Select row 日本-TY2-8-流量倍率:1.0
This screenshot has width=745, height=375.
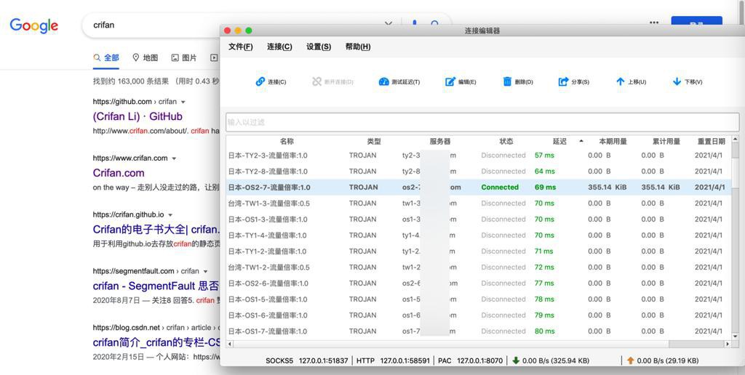[x=479, y=172]
